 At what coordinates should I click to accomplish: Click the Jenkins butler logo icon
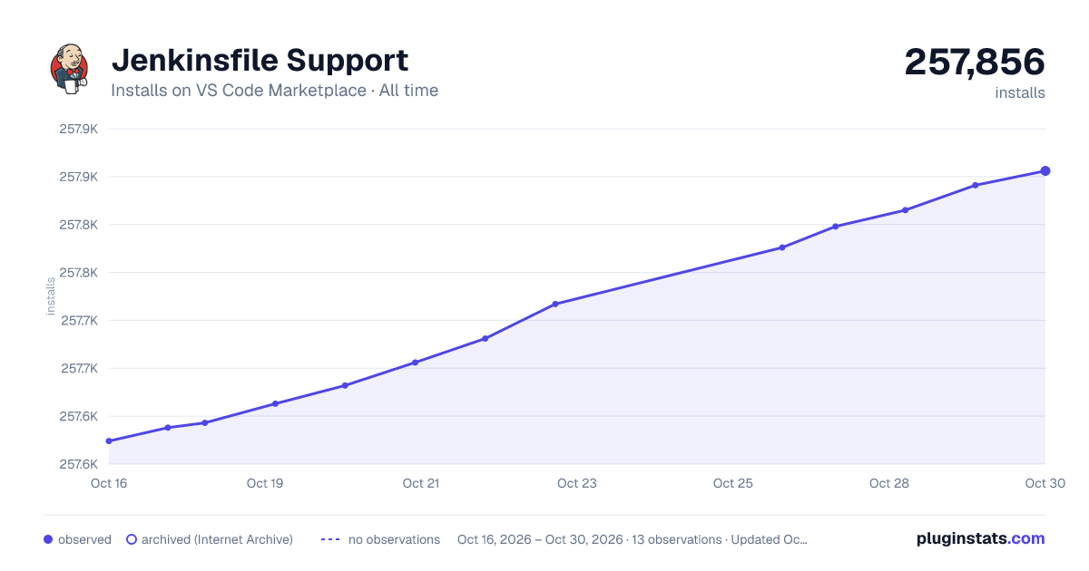click(69, 69)
